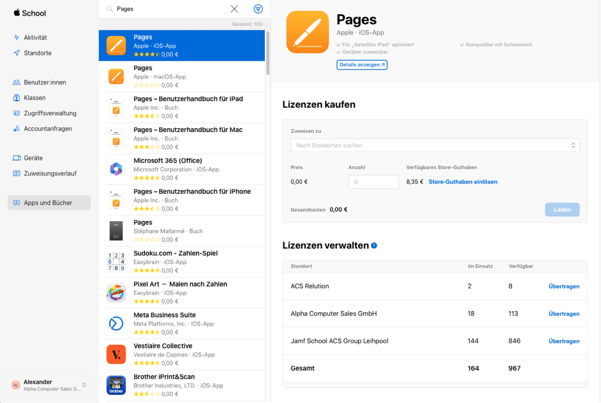601x403 pixels.
Task: Click Übertragen for ACS Relution
Action: 564,287
